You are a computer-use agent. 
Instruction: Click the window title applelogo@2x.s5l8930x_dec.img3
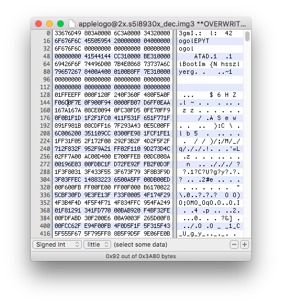pyautogui.click(x=136, y=24)
